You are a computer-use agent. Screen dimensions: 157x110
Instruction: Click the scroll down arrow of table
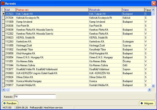tap(153, 86)
